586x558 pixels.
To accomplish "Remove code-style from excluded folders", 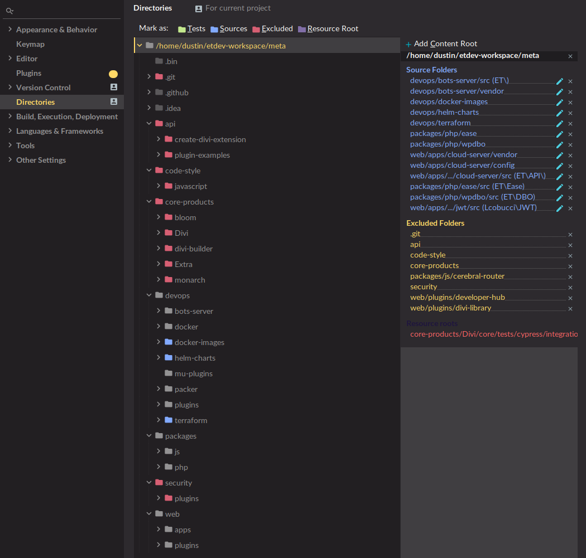I will pos(570,256).
